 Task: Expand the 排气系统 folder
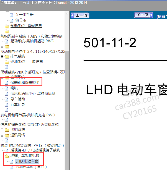pos(2,56)
